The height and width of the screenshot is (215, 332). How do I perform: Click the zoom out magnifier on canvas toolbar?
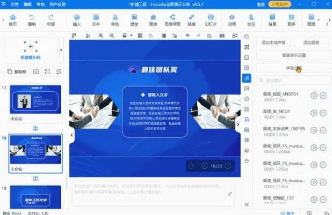pos(112,36)
